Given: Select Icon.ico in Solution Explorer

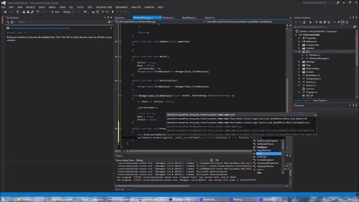Looking at the screenshot, I should [x=310, y=89].
